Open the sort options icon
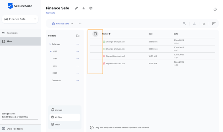Viewport: 223px width, 132px height. point(214,24)
